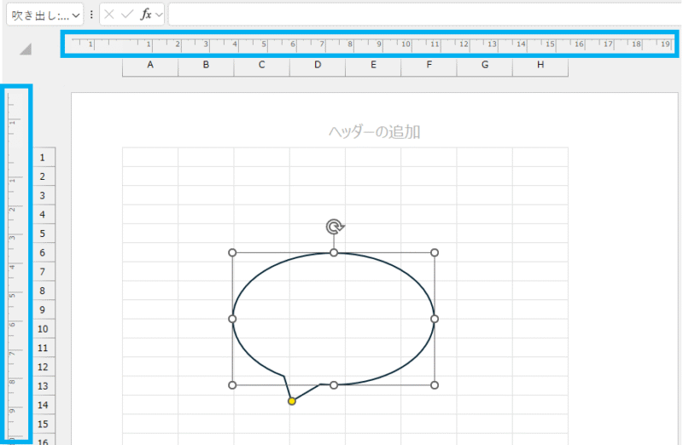Click cell A16 in the worksheet

(x=150, y=439)
